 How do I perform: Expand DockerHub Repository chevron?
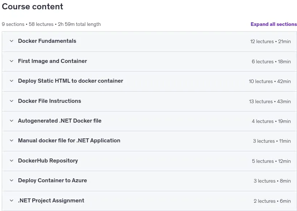[x=12, y=161]
